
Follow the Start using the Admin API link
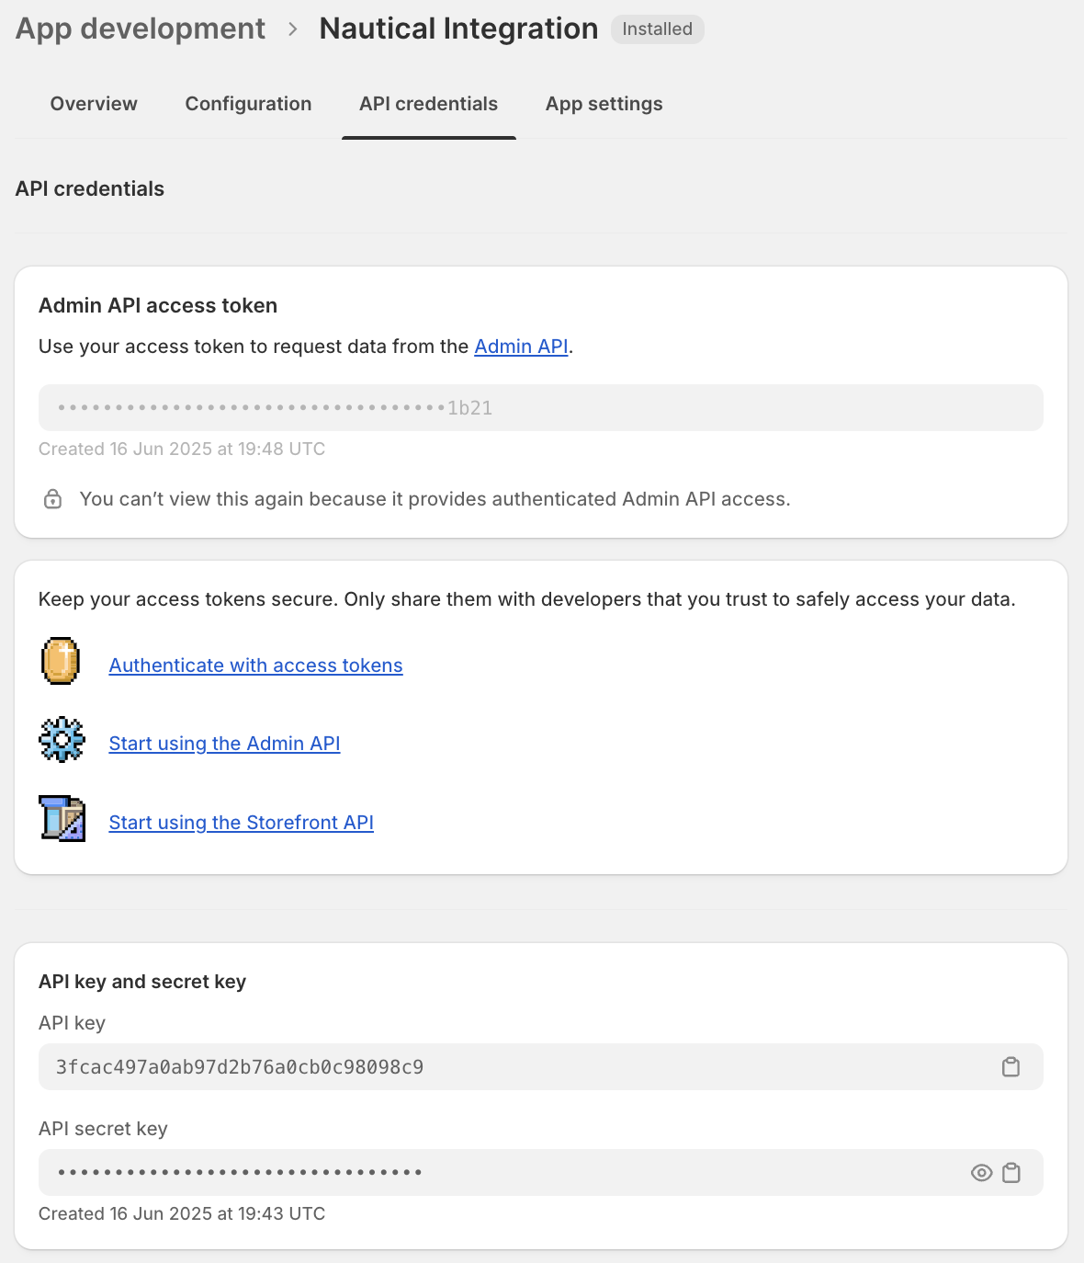(x=224, y=744)
